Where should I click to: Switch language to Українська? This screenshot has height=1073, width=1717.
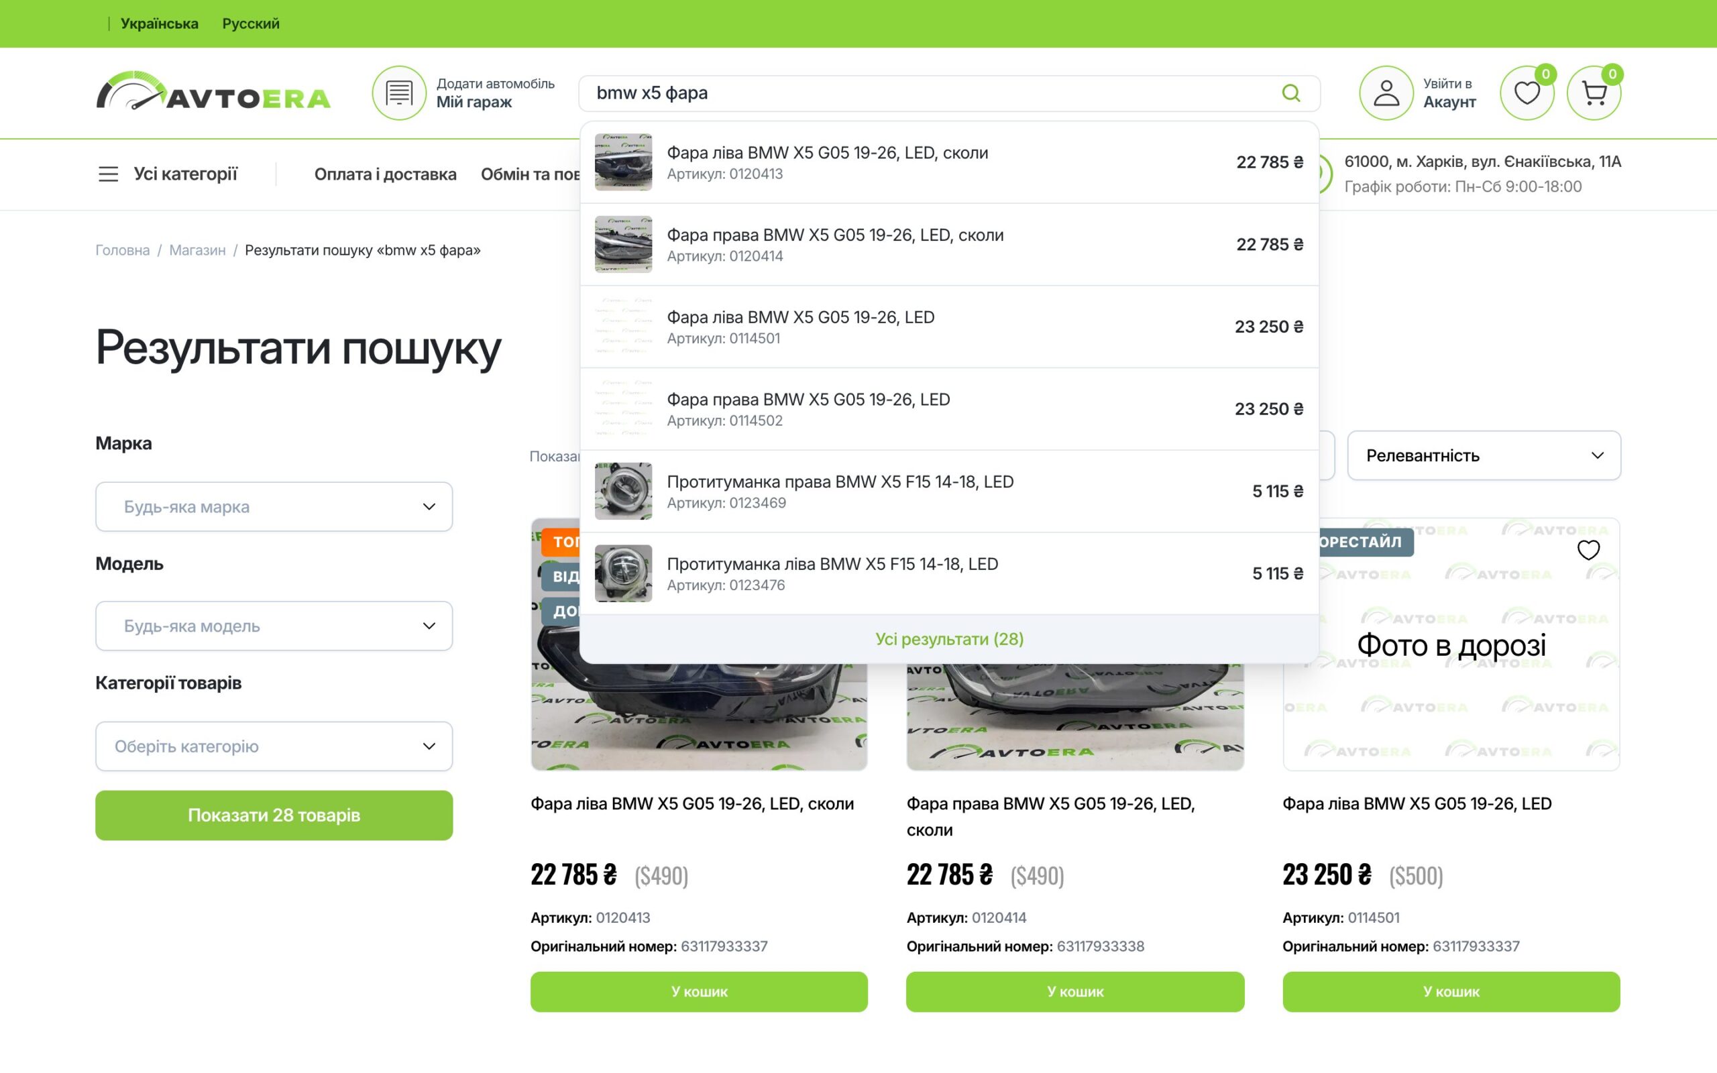[160, 23]
